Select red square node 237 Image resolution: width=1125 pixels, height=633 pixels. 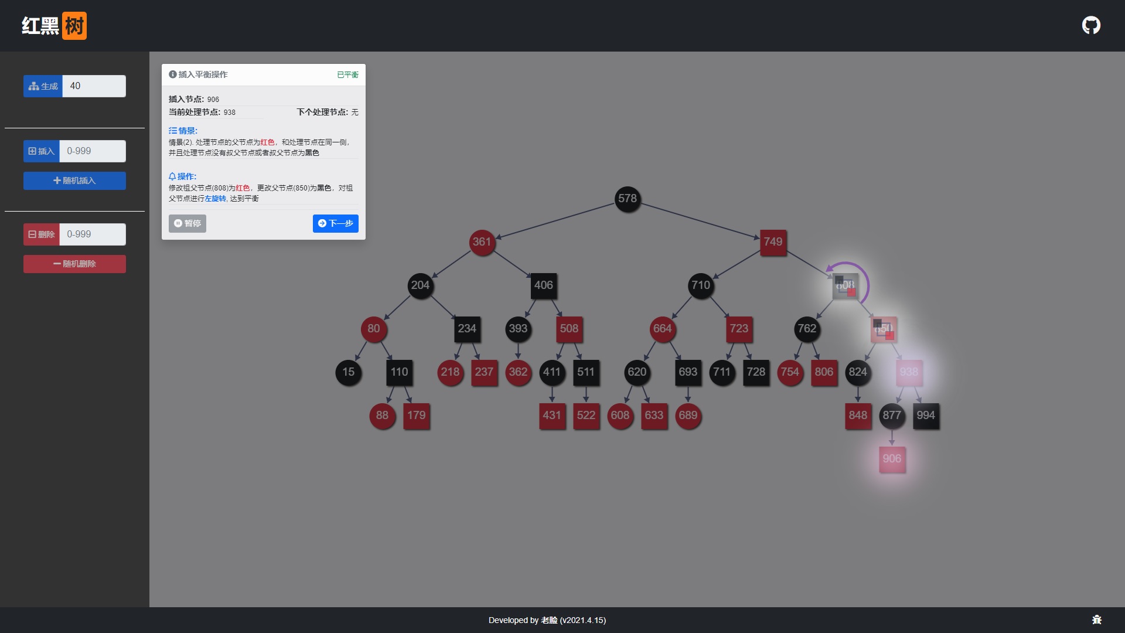484,372
